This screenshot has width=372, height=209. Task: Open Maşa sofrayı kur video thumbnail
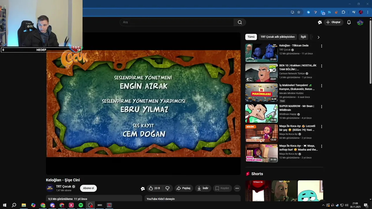[x=261, y=153]
